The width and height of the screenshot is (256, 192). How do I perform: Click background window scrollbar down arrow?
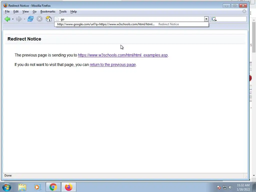tap(254, 175)
